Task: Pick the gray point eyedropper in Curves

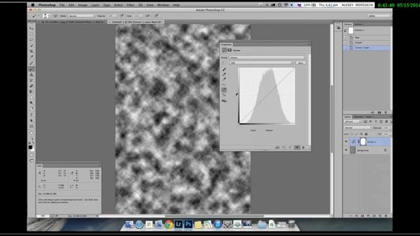Action: pyautogui.click(x=224, y=74)
